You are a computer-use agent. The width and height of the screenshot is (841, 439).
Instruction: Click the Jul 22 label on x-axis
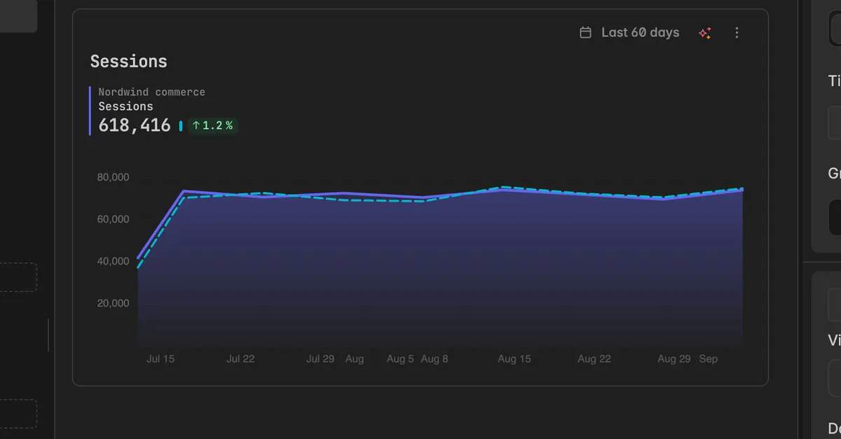[x=240, y=358]
